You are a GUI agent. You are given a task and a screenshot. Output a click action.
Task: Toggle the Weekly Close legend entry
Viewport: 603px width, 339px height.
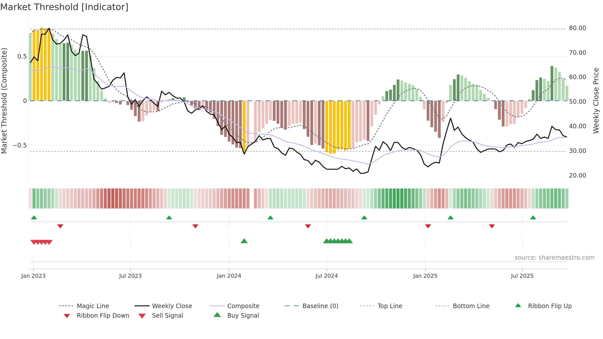coord(163,306)
